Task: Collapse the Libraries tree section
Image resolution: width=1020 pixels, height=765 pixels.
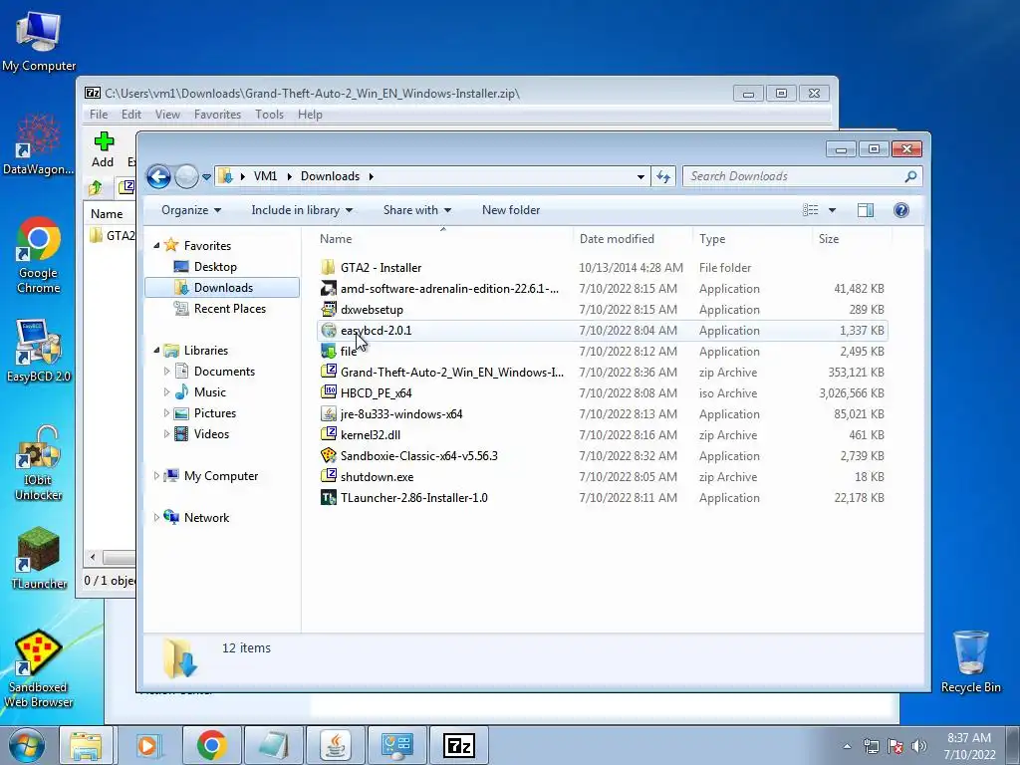Action: point(156,350)
